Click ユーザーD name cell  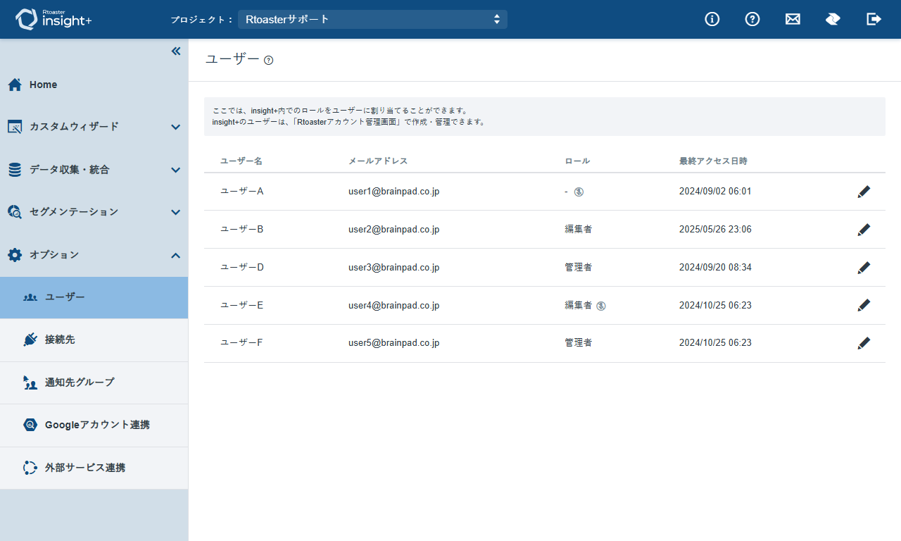pos(242,267)
